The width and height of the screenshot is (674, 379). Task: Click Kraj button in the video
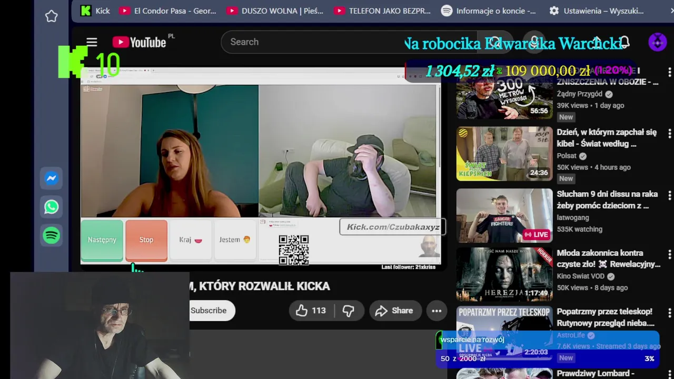(x=191, y=240)
